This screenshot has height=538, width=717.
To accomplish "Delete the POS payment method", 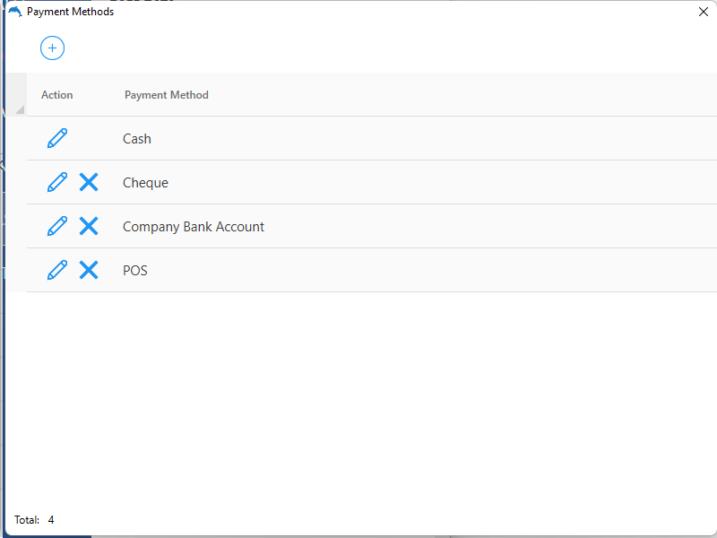I will (x=89, y=270).
